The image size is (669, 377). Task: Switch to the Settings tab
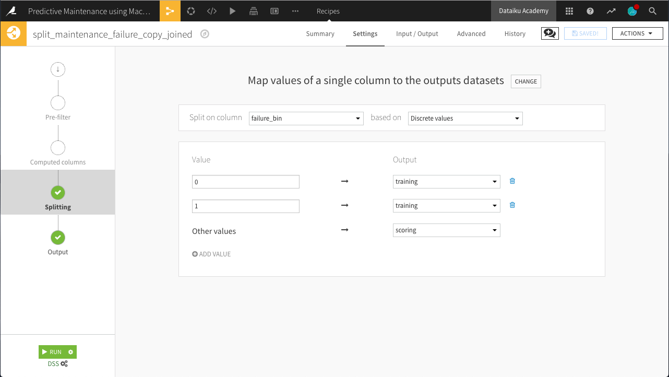click(x=365, y=34)
